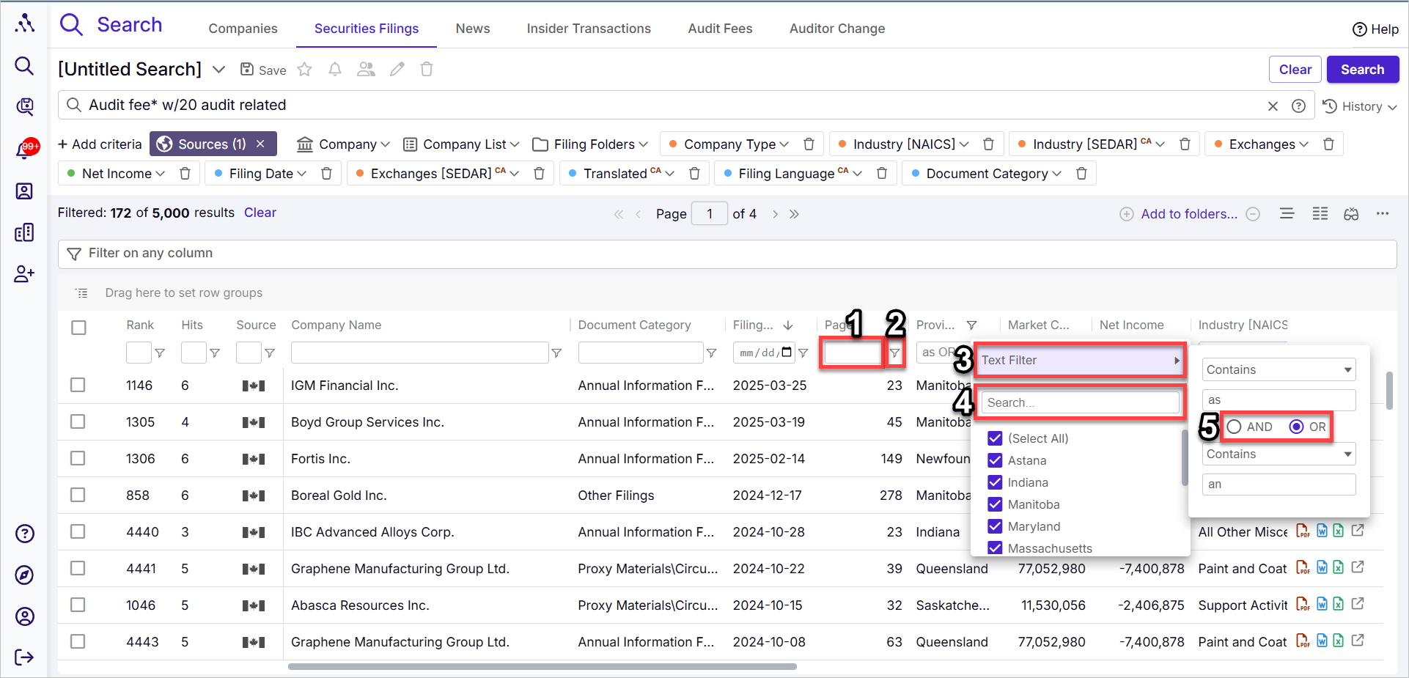Image resolution: width=1409 pixels, height=678 pixels.
Task: Click Add to folders link
Action: tap(1188, 214)
